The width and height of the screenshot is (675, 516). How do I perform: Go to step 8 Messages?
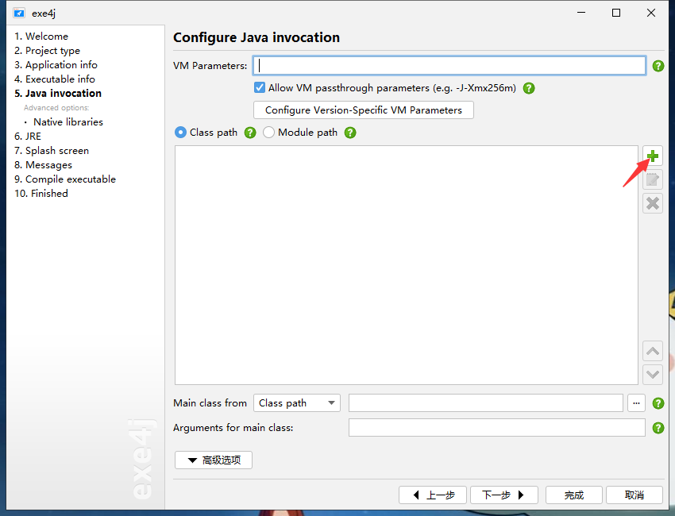pyautogui.click(x=43, y=165)
